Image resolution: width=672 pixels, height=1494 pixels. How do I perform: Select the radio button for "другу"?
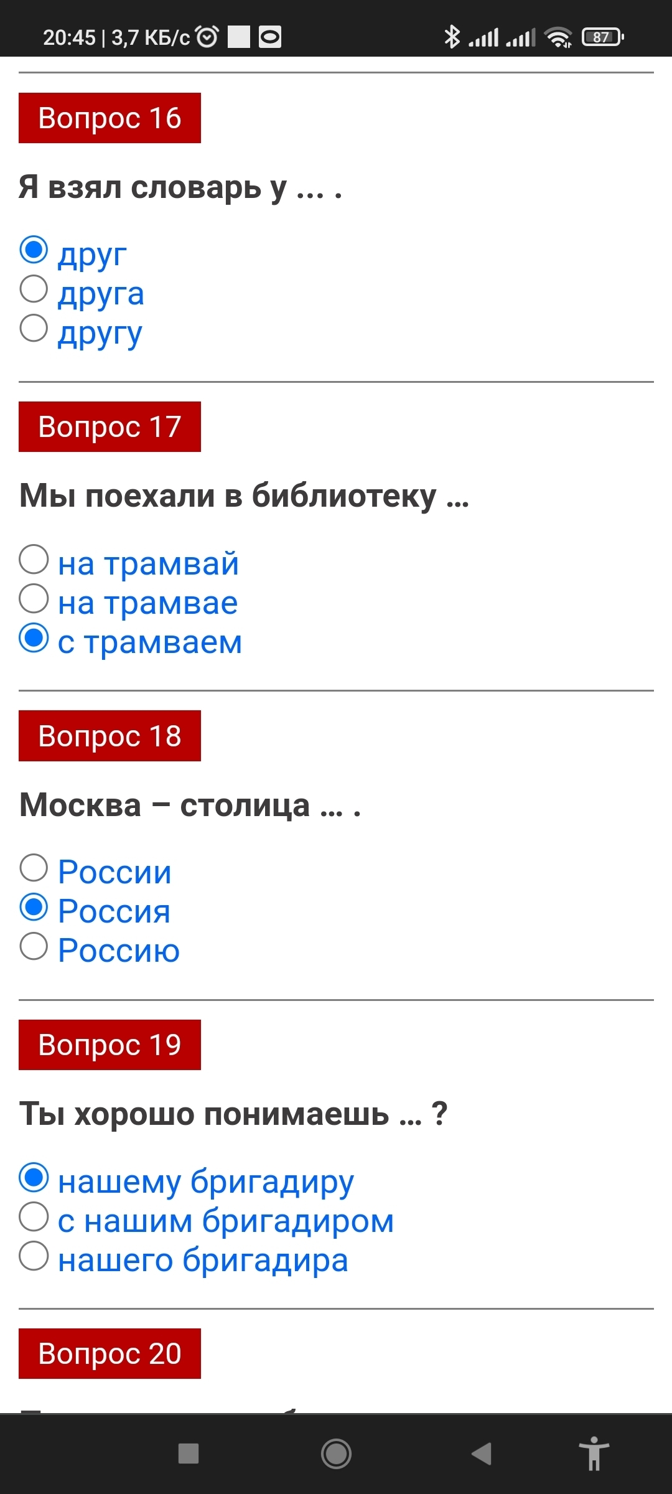click(34, 329)
